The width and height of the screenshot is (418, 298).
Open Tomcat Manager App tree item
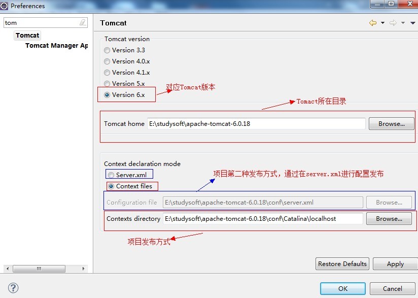(x=56, y=46)
